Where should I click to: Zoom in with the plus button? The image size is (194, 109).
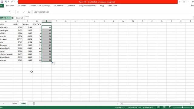pyautogui.click(x=191, y=107)
